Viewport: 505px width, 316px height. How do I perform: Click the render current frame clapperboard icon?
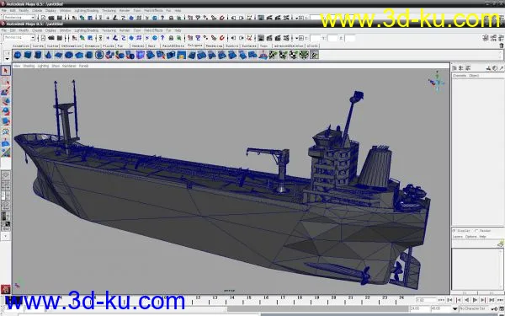click(x=269, y=38)
